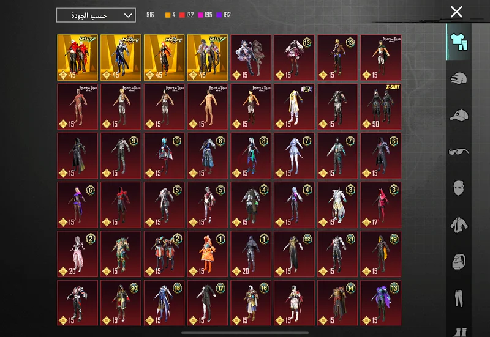Select the hooded robe outfit with badge 20
Viewport: 490px width, 337px height.
point(121,303)
